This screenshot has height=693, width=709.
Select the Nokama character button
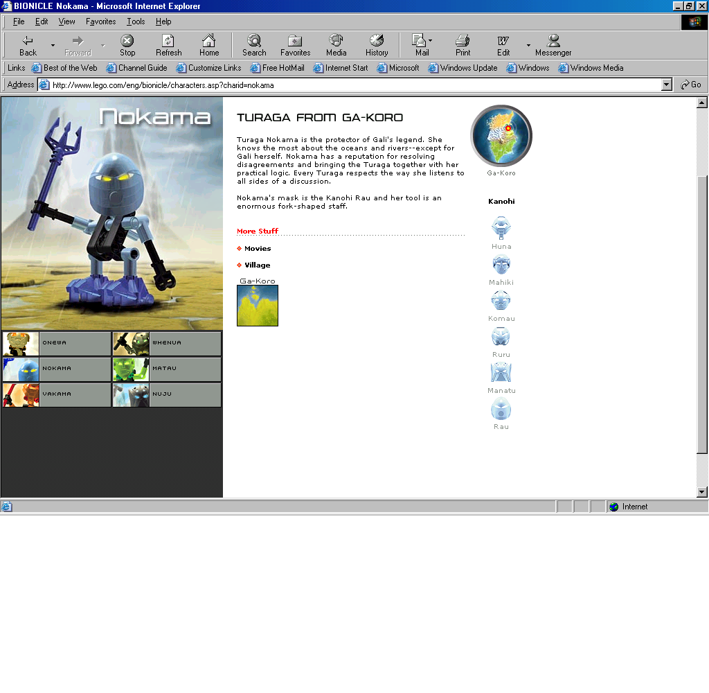(57, 369)
